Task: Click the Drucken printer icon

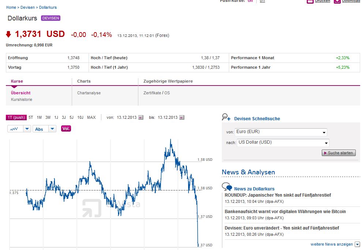Action: point(310,1)
